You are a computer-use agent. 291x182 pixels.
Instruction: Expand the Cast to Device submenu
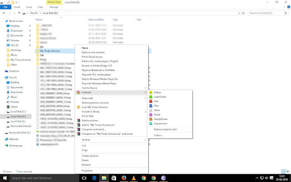111,88
